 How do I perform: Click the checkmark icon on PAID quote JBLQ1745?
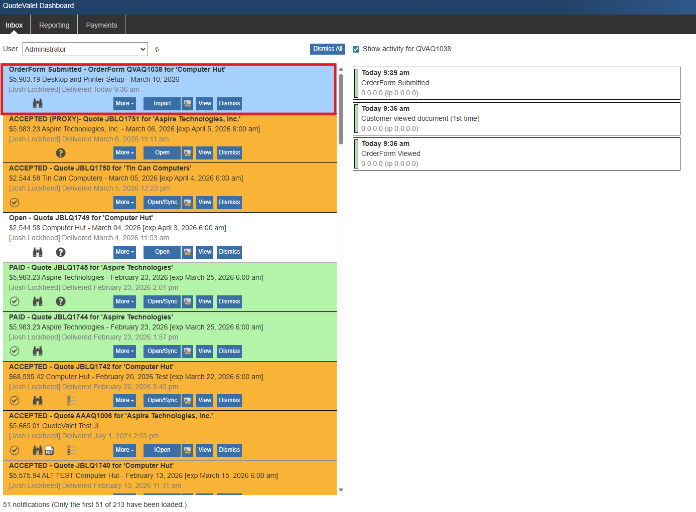click(x=14, y=301)
